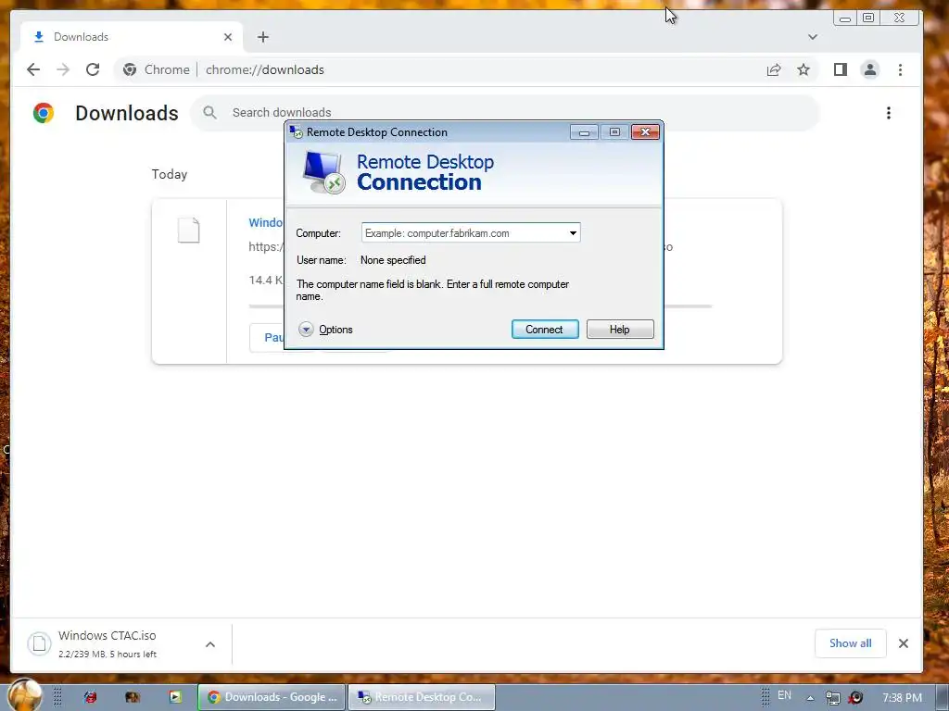Image resolution: width=949 pixels, height=711 pixels.
Task: Expand the Options in Remote Desktop Connection
Action: tap(325, 330)
